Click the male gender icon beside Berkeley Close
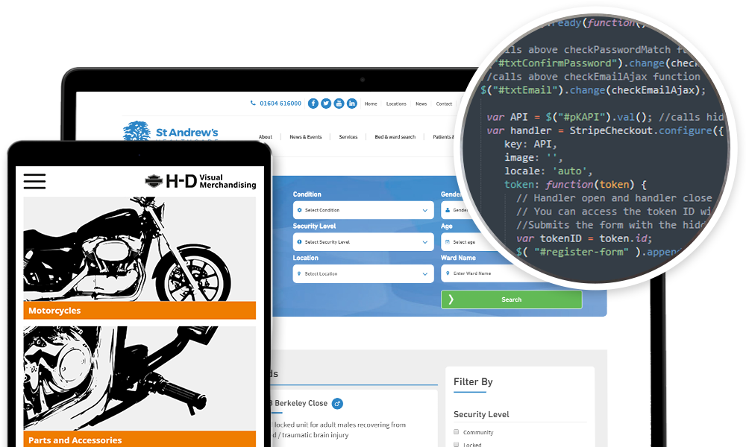 point(337,404)
